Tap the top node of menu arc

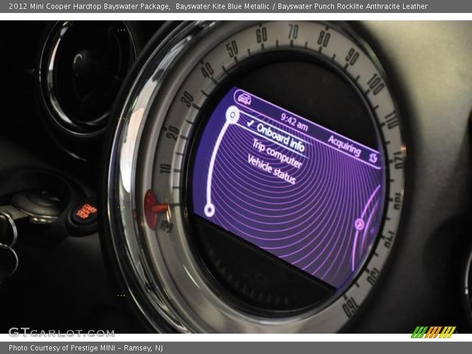tap(232, 114)
